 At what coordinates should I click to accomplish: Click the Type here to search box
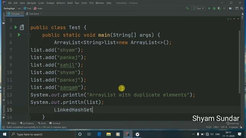(x=42, y=134)
